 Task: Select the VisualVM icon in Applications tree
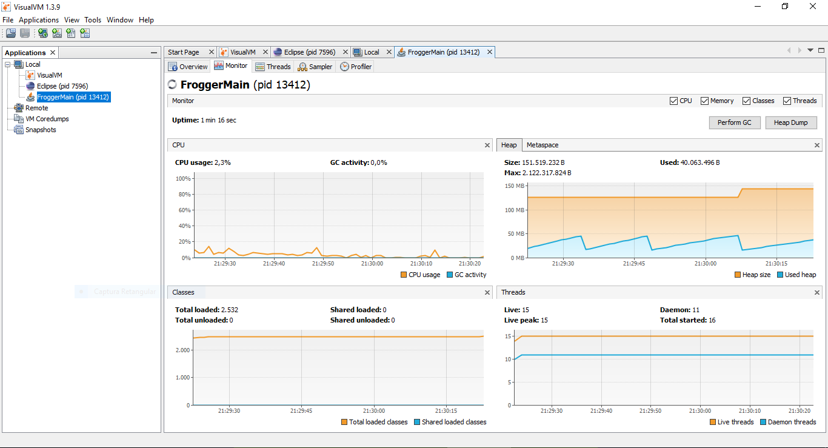pos(30,75)
